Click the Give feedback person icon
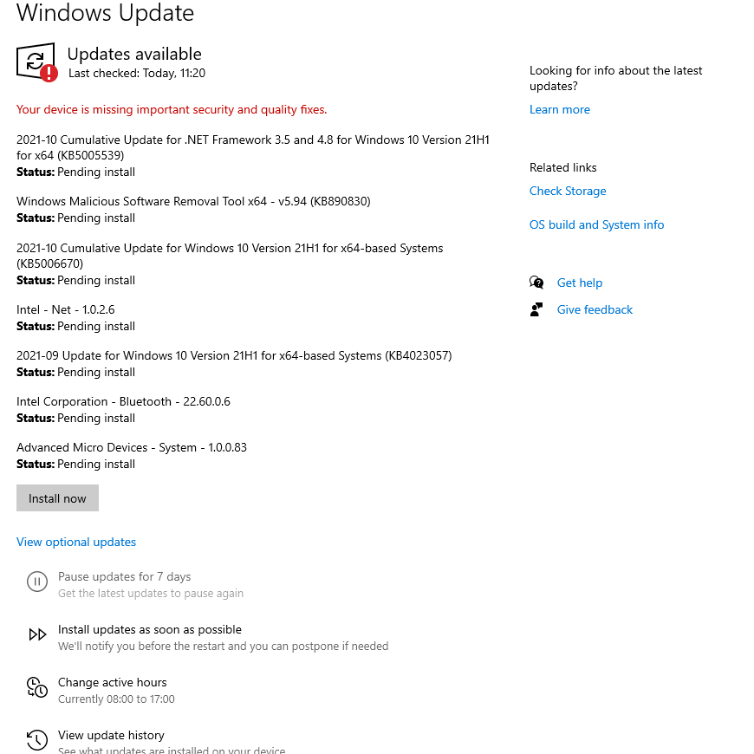Image resolution: width=754 pixels, height=754 pixels. pyautogui.click(x=536, y=309)
